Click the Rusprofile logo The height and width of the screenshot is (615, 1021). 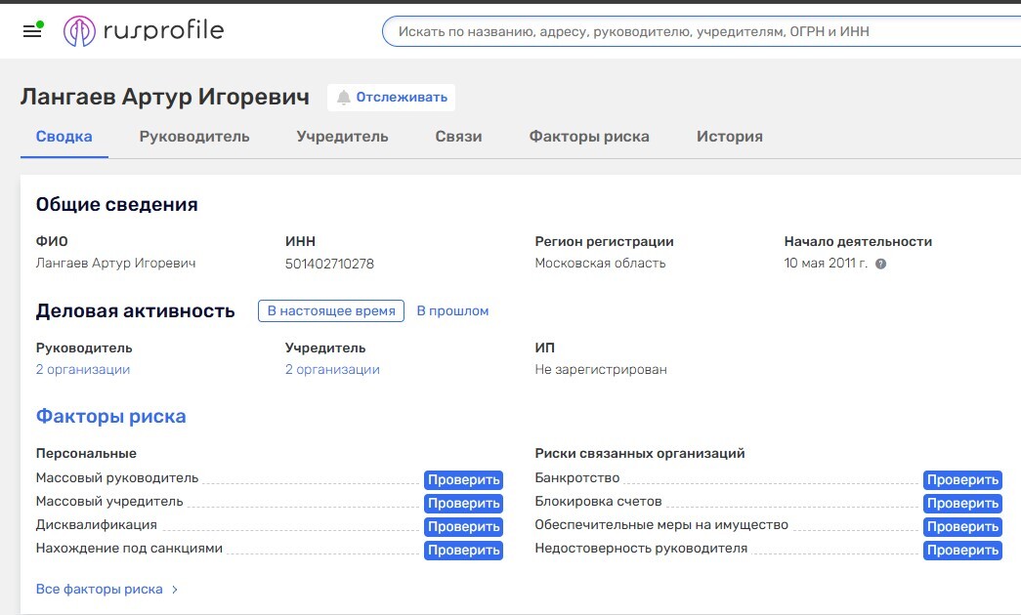(x=144, y=30)
